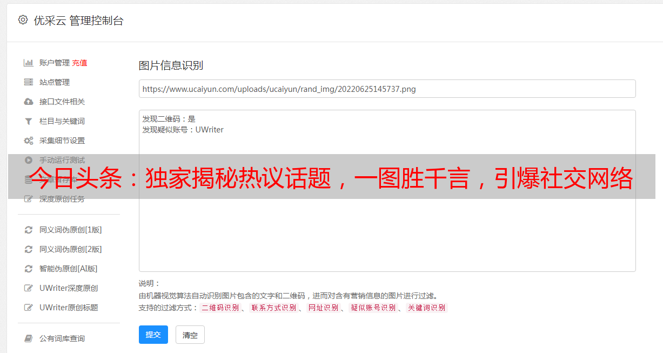Click the book icon for 公有词库查询
663x353 pixels.
[29, 338]
